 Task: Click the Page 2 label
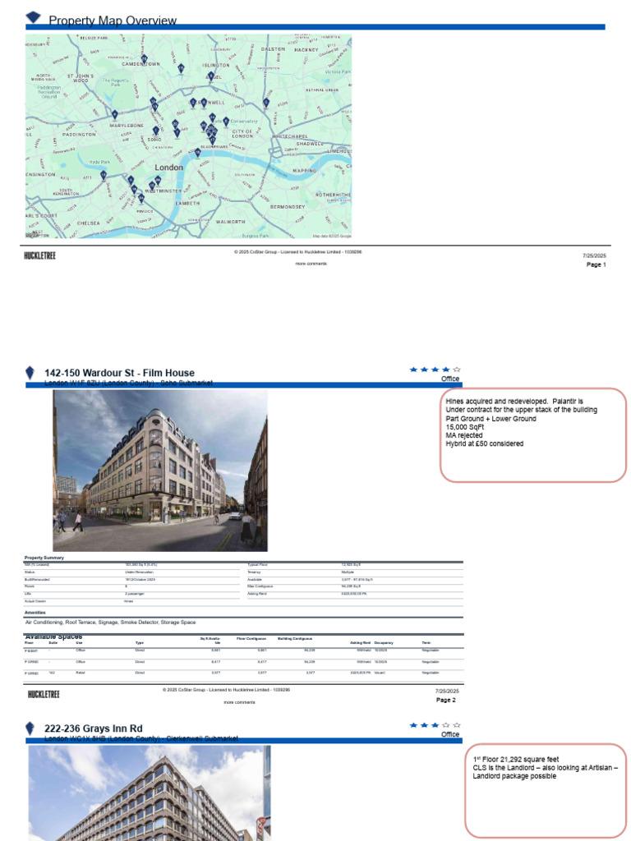click(446, 701)
